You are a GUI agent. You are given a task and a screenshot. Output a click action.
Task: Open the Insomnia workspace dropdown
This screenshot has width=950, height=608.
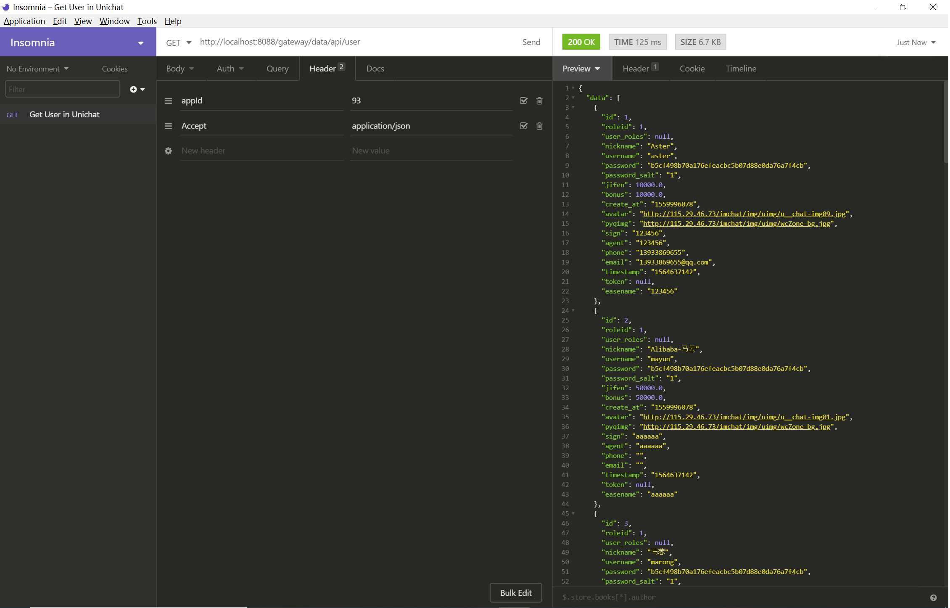pos(78,42)
